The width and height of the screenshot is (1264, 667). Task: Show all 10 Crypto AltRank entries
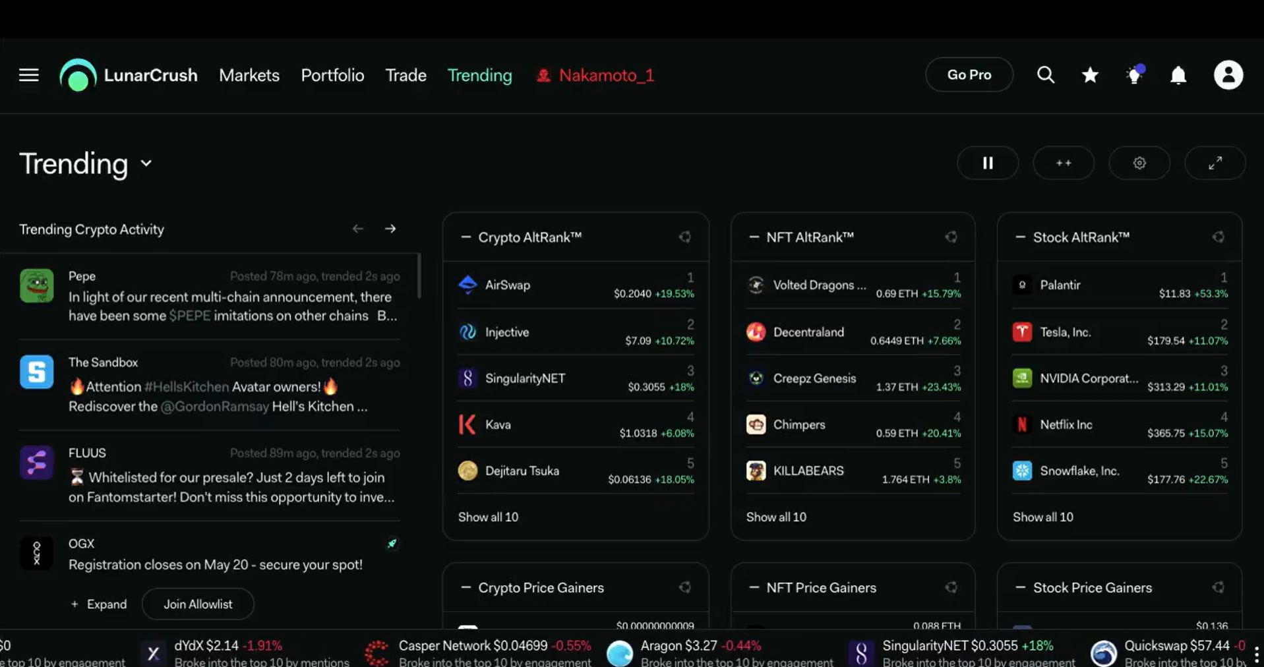(488, 517)
